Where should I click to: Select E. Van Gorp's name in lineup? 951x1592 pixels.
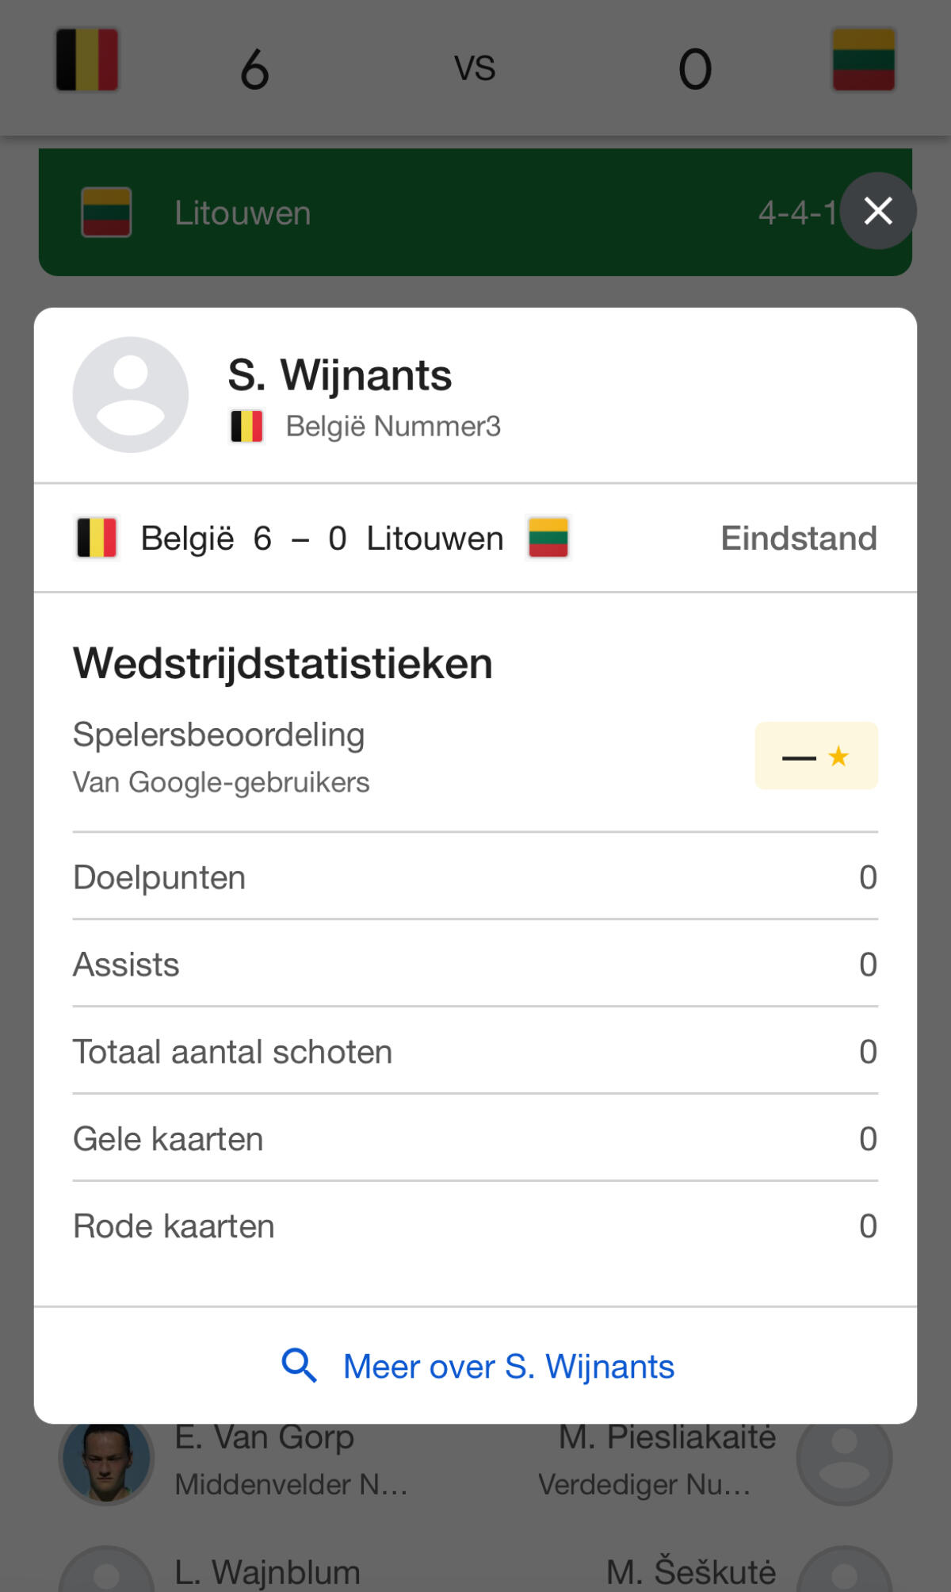(264, 1437)
